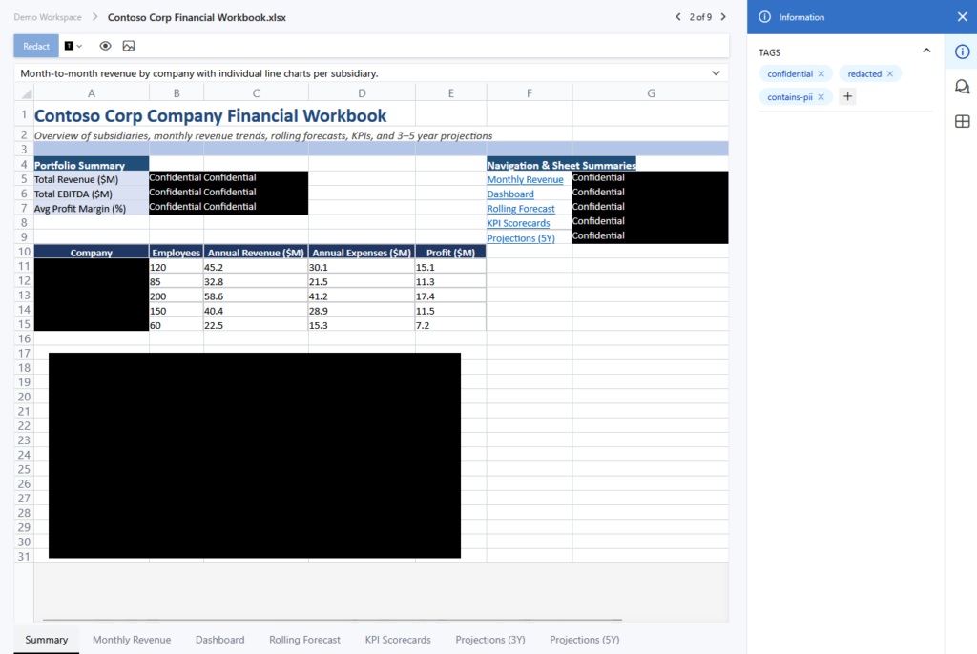
Task: Follow the Dashboard cell link
Action: (x=510, y=194)
